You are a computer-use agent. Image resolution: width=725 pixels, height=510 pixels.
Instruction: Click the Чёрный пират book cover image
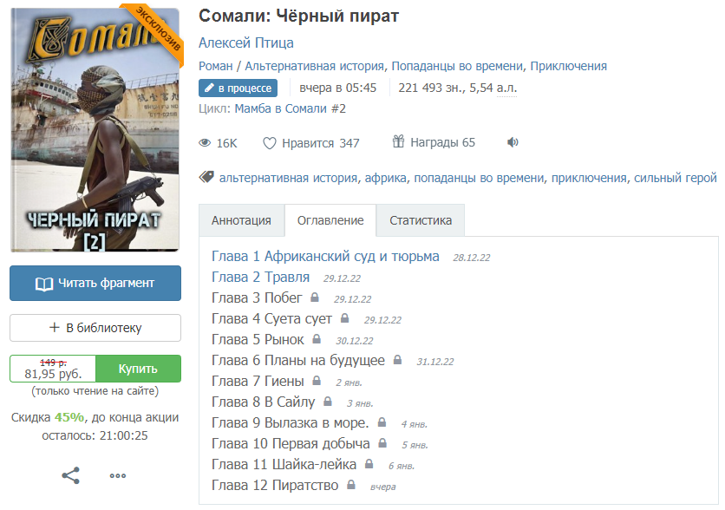click(x=95, y=130)
